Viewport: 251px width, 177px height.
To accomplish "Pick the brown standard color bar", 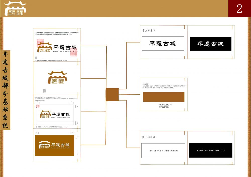I will pyautogui.click(x=164, y=97).
